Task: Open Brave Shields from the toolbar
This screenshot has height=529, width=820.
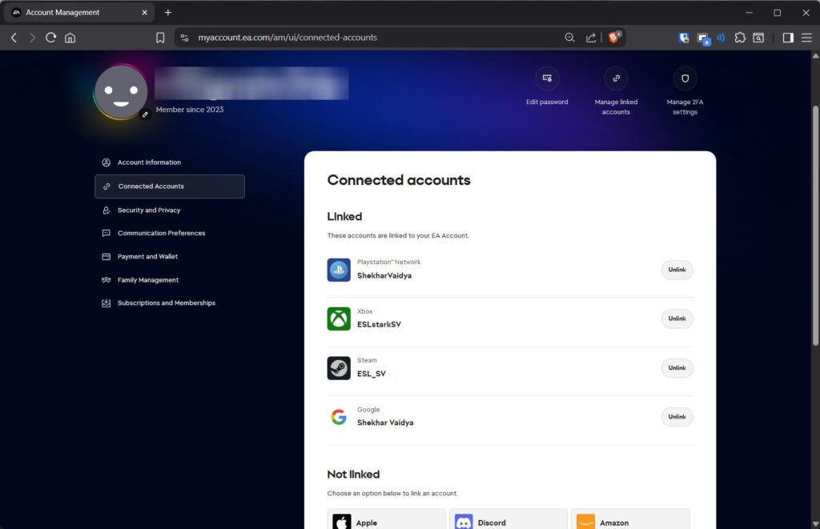Action: [x=614, y=37]
